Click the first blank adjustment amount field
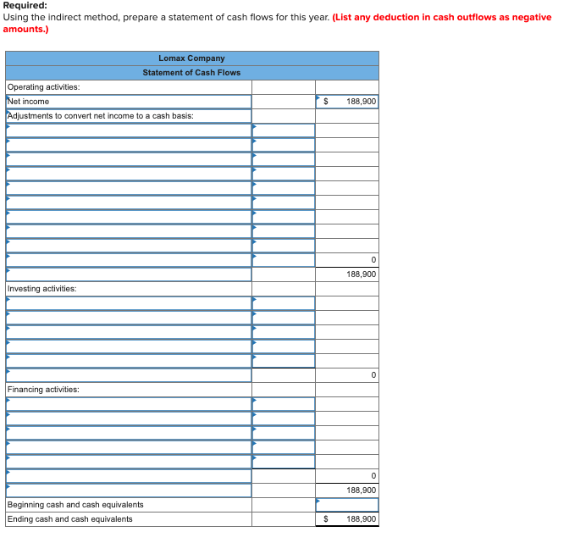This screenshot has width=569, height=543. tap(284, 130)
